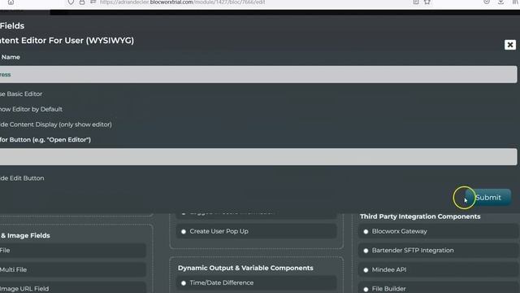Select the Bartender SFTP Integration component
The height and width of the screenshot is (293, 520).
tap(438, 251)
